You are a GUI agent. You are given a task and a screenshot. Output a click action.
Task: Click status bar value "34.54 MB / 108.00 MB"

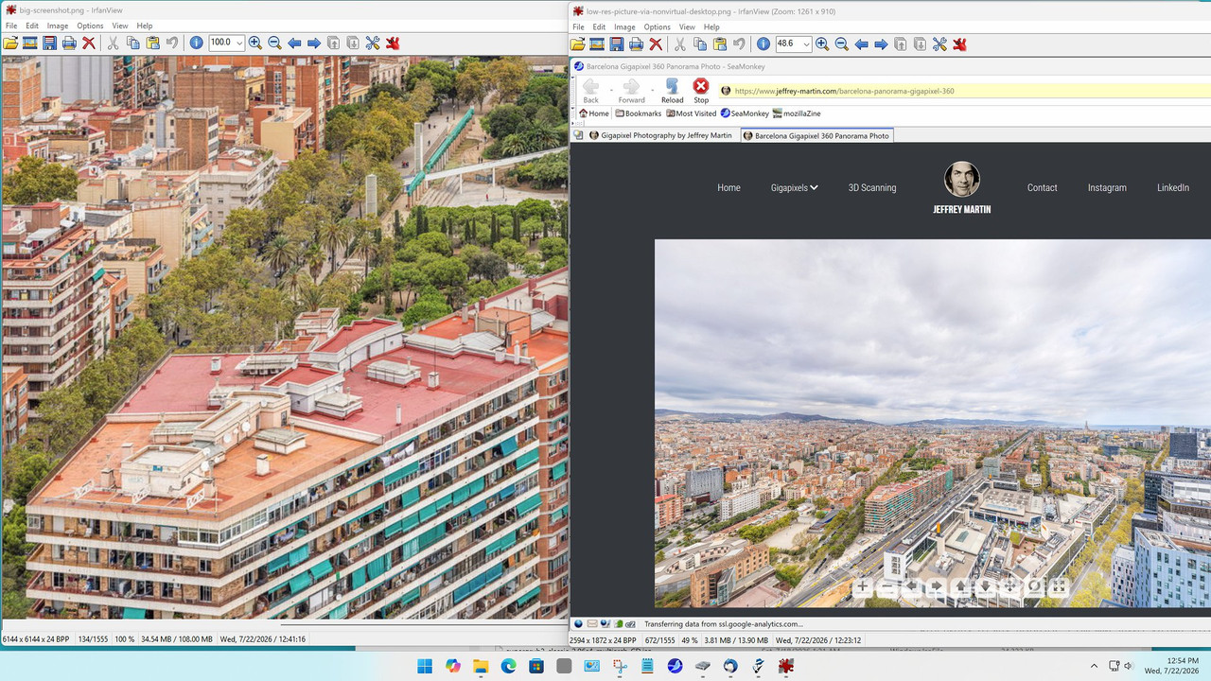[x=177, y=639]
